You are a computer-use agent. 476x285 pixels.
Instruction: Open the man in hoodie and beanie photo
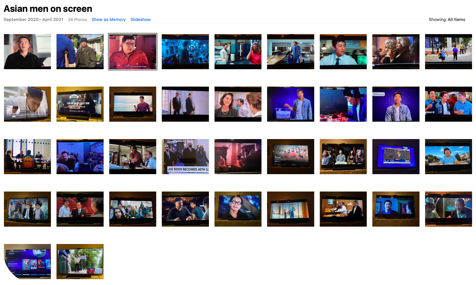point(343,104)
